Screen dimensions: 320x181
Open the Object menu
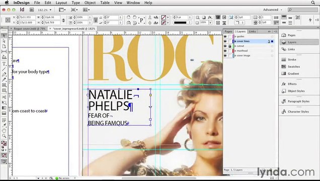90,3
